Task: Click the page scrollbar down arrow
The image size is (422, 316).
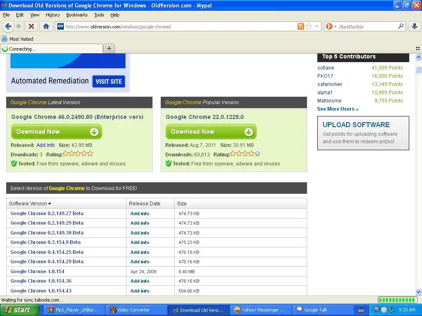Action: coord(418,292)
